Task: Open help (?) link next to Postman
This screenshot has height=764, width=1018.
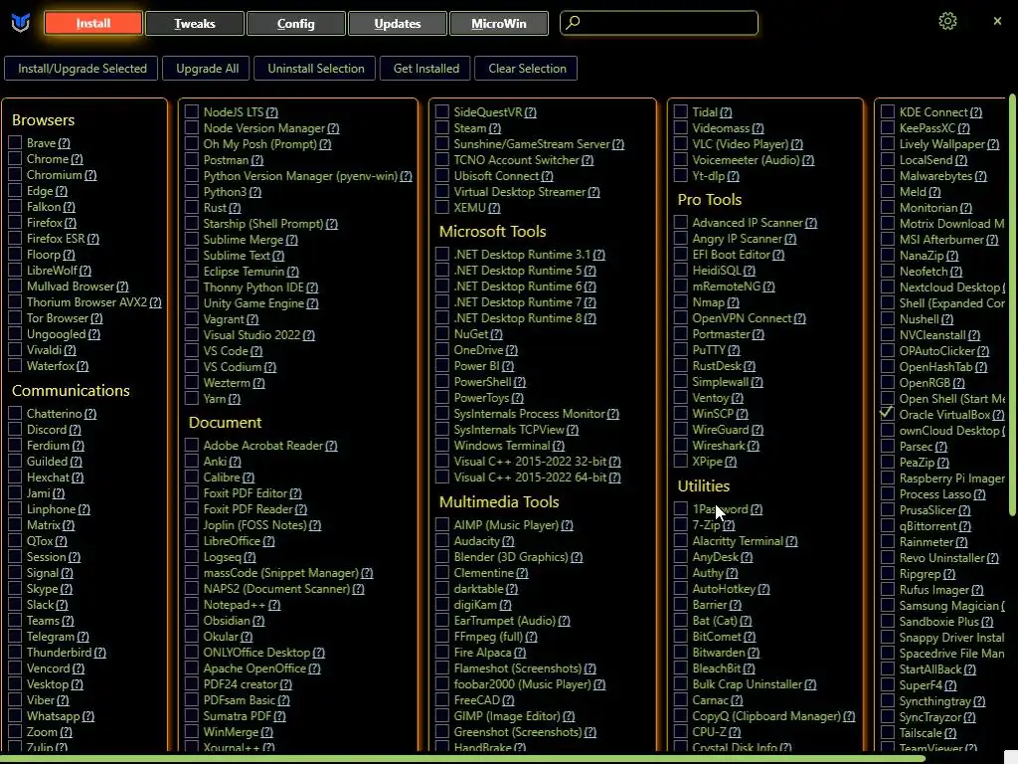Action: (257, 160)
